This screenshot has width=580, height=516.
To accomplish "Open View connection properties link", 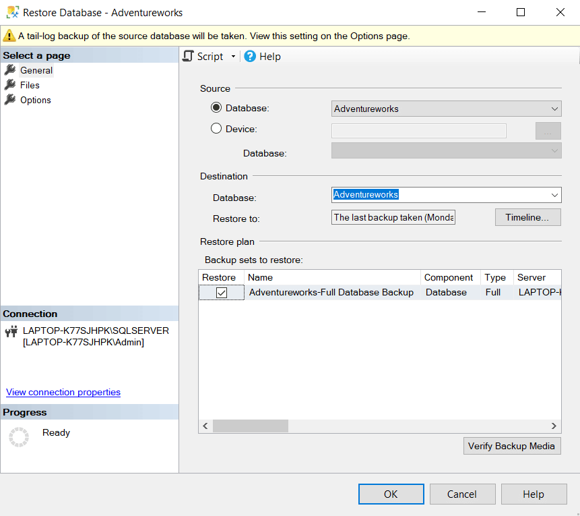I will (x=63, y=392).
